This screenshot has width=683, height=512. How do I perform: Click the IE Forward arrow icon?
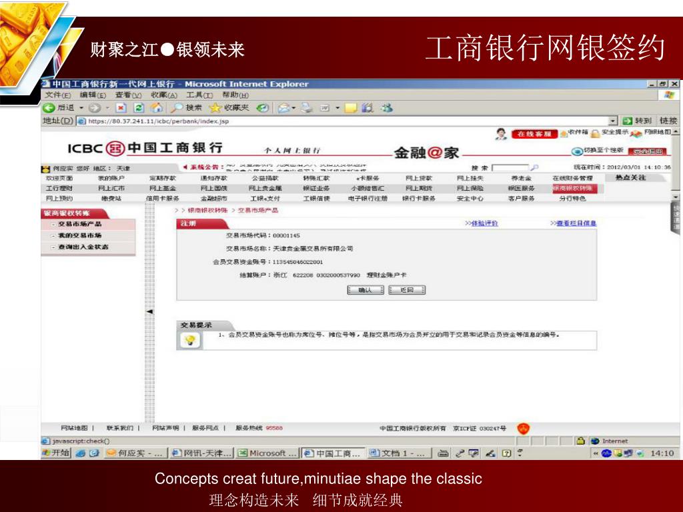pyautogui.click(x=94, y=107)
